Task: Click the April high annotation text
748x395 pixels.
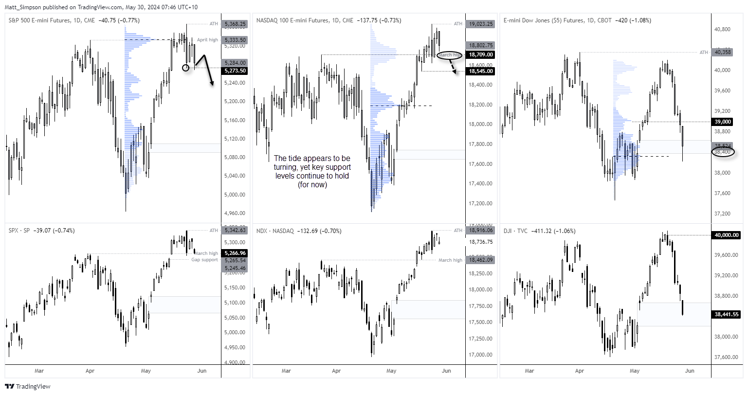Action: click(x=208, y=40)
